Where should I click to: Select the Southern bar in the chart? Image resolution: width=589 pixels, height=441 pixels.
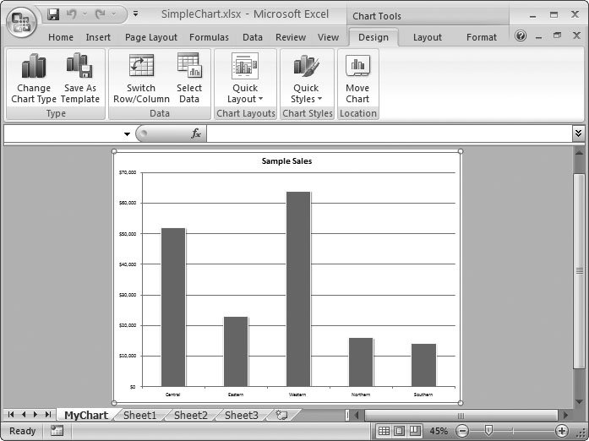tap(423, 365)
